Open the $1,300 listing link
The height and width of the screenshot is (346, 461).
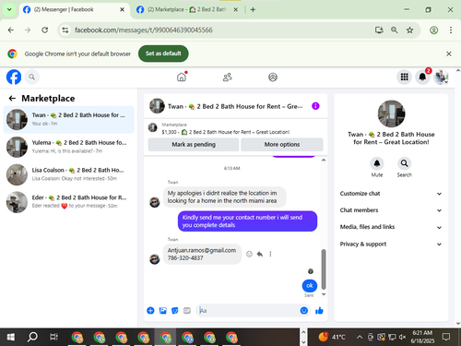point(226,132)
